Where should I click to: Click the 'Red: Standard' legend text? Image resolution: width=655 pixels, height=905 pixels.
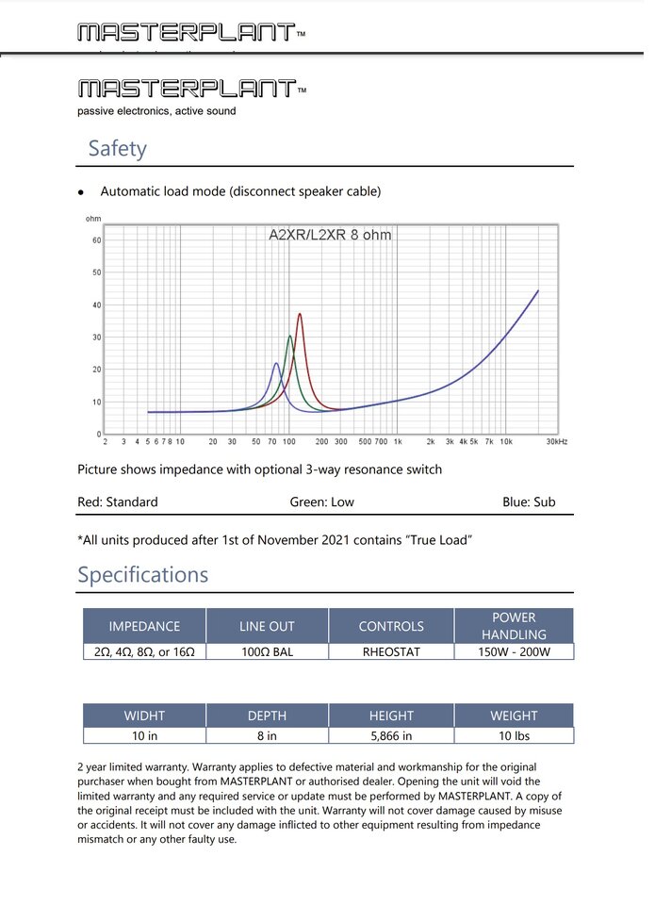click(117, 502)
